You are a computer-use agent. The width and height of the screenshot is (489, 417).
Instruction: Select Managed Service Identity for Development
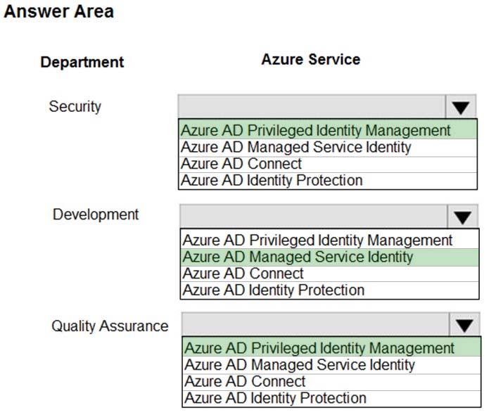pos(330,257)
